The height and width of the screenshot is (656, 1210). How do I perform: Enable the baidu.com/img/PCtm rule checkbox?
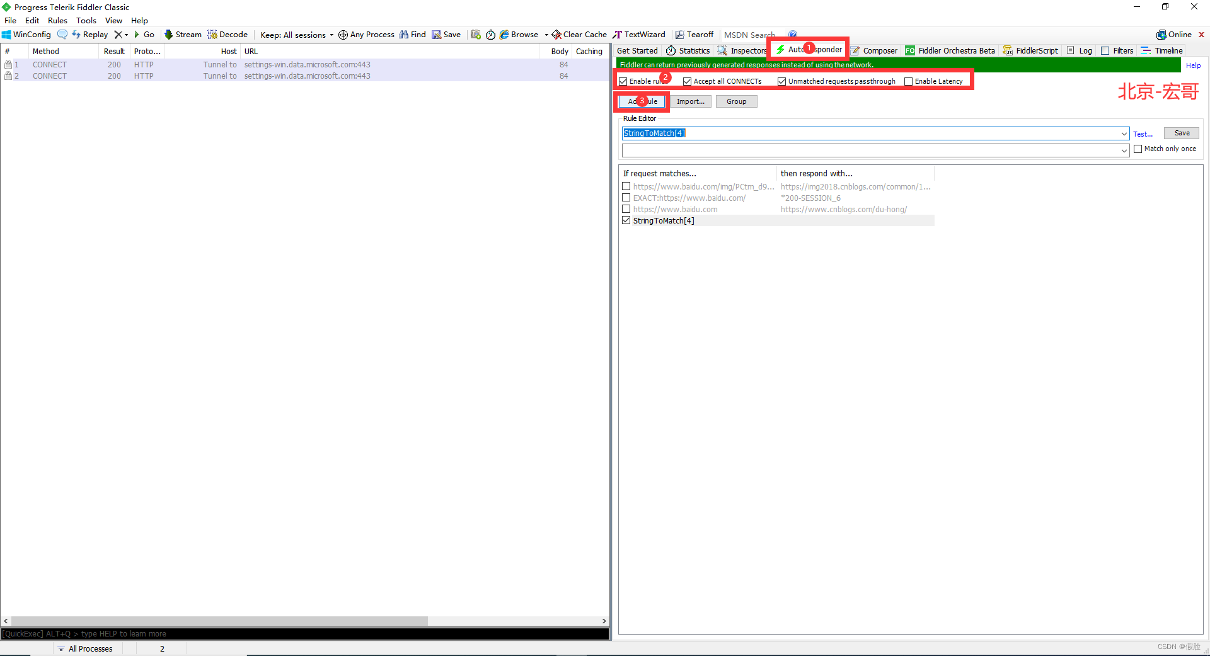(x=626, y=186)
